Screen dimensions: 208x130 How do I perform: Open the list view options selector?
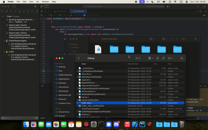click(138, 58)
